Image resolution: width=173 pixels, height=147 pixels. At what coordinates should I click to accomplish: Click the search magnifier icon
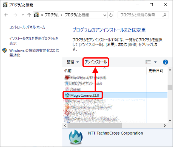click(164, 15)
